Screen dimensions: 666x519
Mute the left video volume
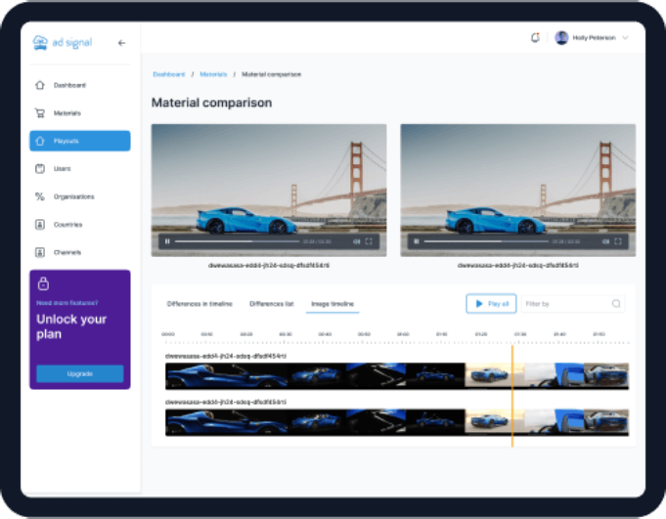[x=356, y=240]
